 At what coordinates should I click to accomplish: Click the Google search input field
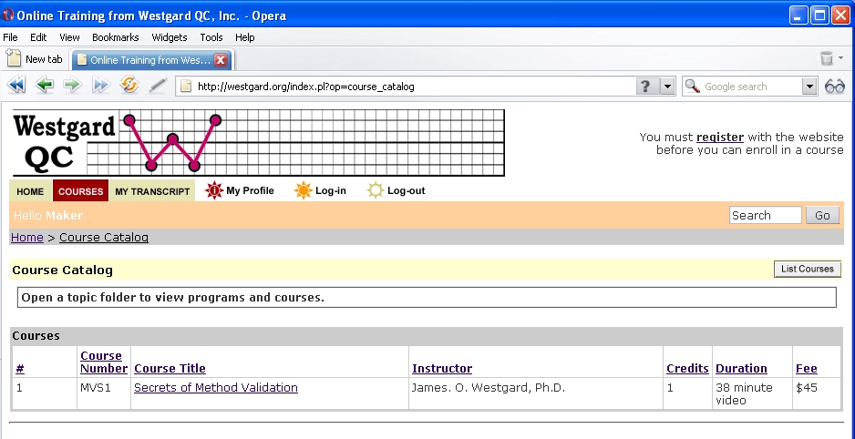coord(751,86)
